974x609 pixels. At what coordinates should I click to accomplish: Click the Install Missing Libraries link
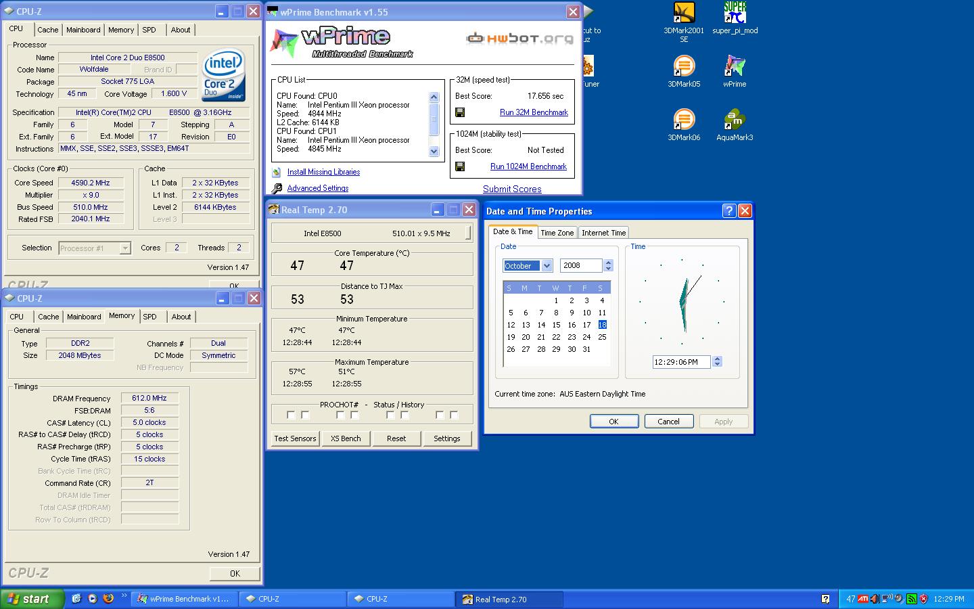coord(323,173)
